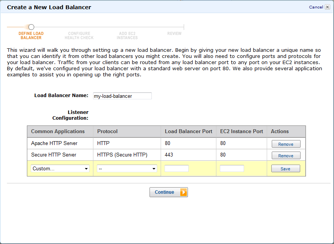Open the Custom applications dropdown
The height and width of the screenshot is (244, 334).
[60, 168]
